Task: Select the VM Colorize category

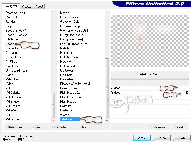Action: (13, 93)
